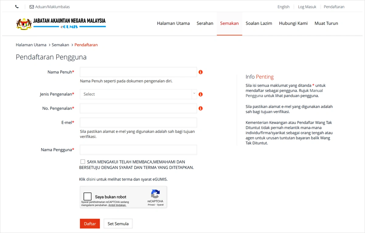
Task: Switch language to English
Action: [x=283, y=7]
